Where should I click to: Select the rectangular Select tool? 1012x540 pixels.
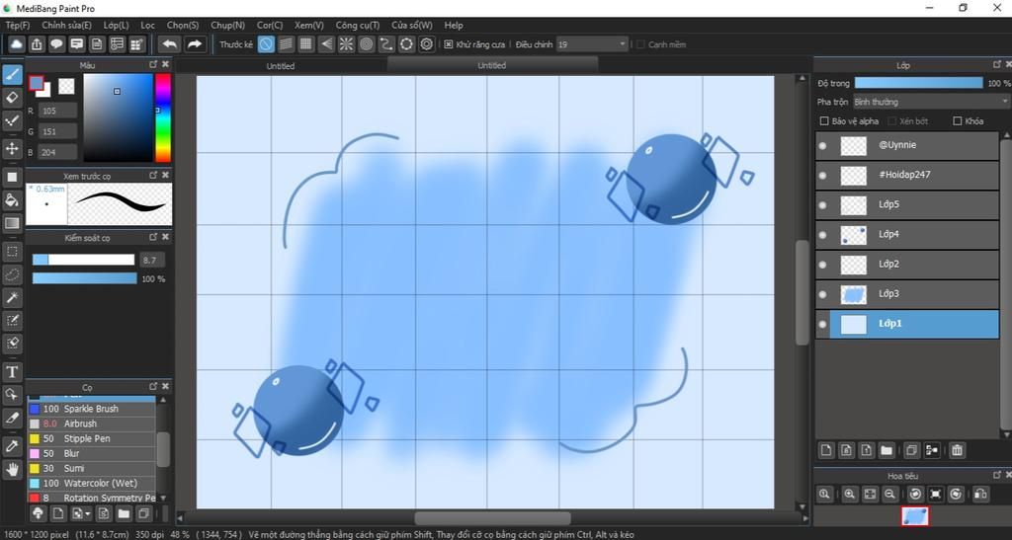[12, 251]
